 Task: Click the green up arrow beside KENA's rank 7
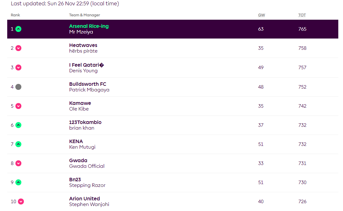[x=18, y=144]
